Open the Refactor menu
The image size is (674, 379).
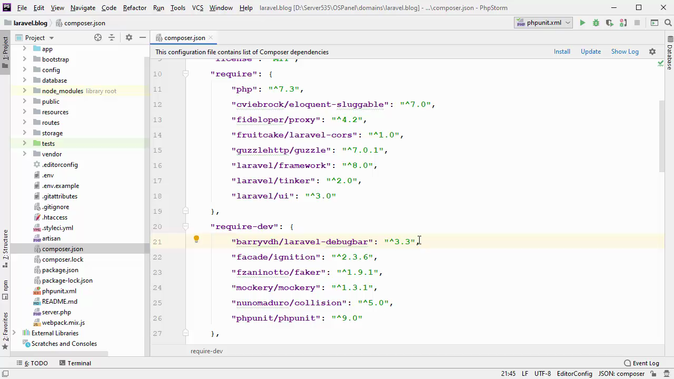tap(135, 8)
